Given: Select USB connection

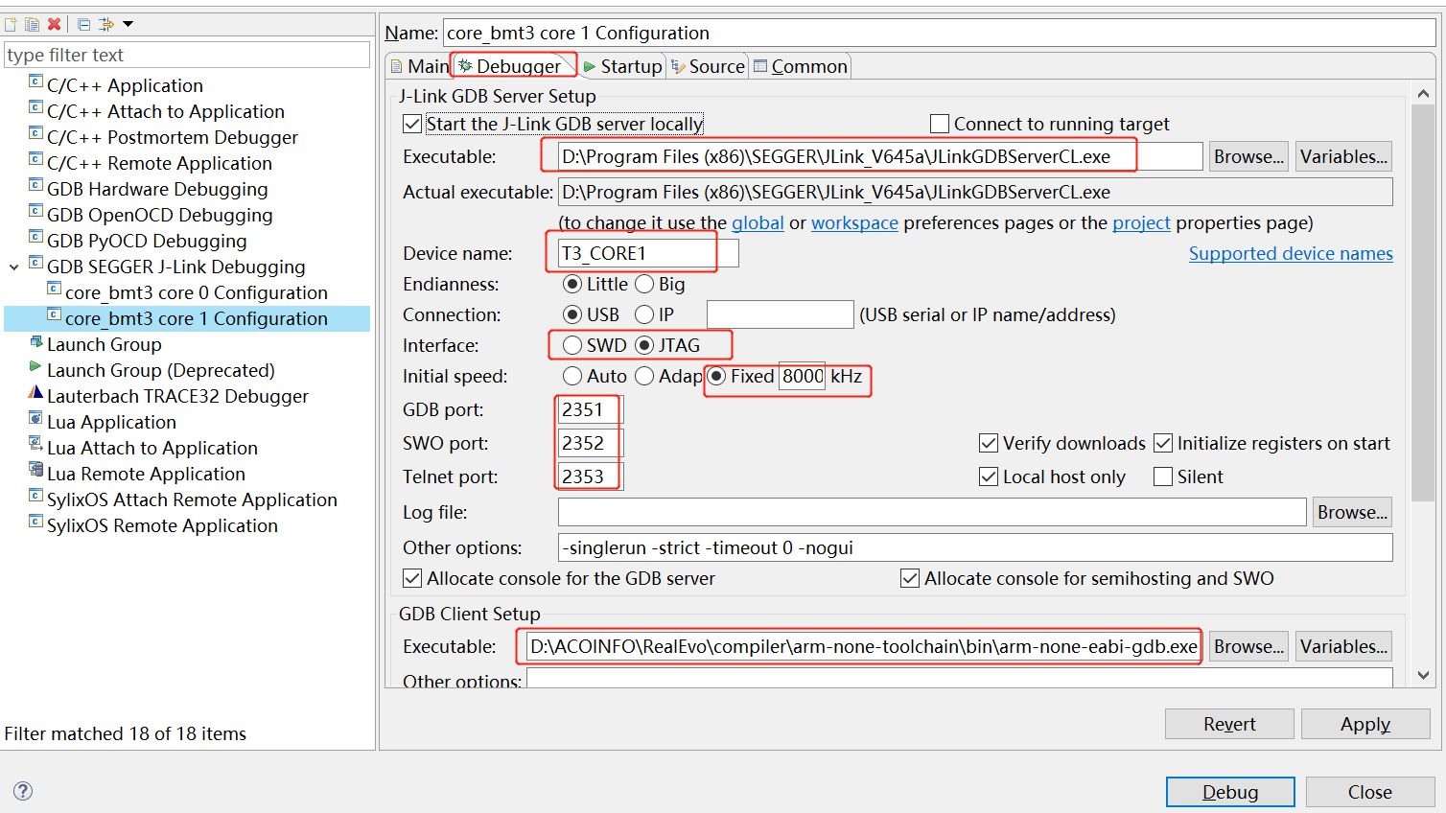Looking at the screenshot, I should (x=572, y=314).
